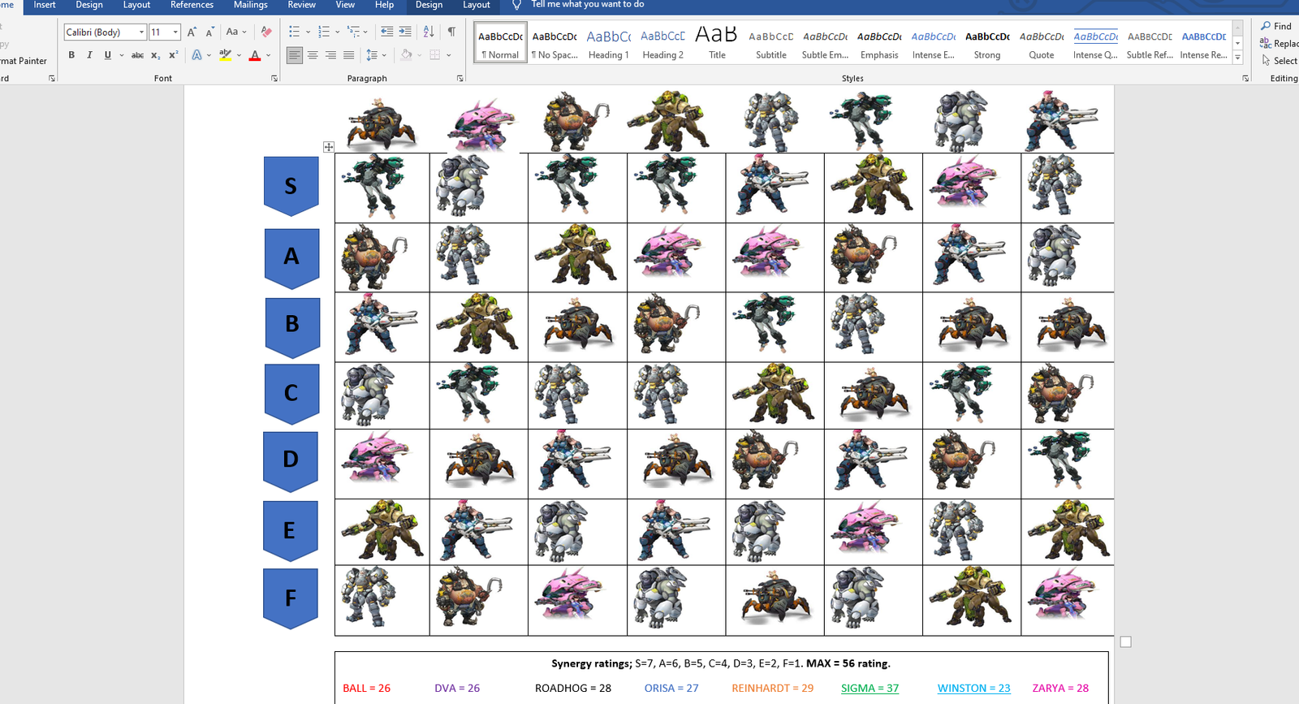Apply No Spacing style
The width and height of the screenshot is (1299, 704).
tap(555, 44)
